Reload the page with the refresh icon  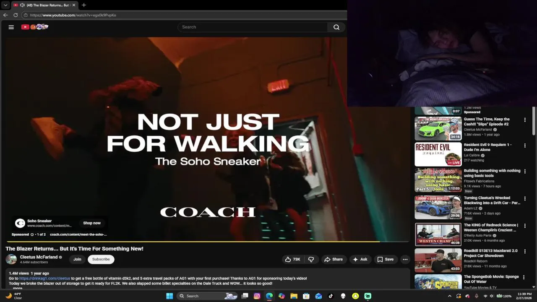coord(16,15)
